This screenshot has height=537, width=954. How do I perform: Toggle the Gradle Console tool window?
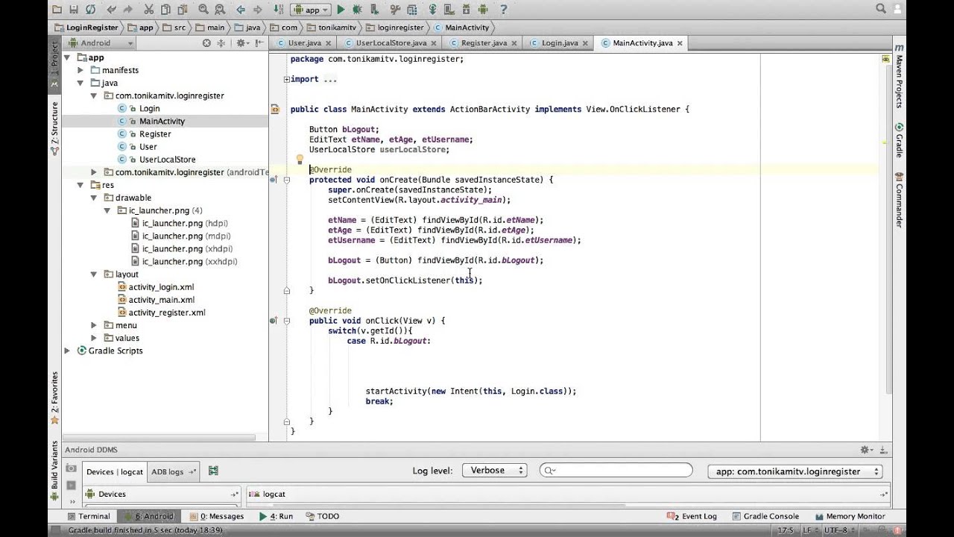(x=765, y=516)
